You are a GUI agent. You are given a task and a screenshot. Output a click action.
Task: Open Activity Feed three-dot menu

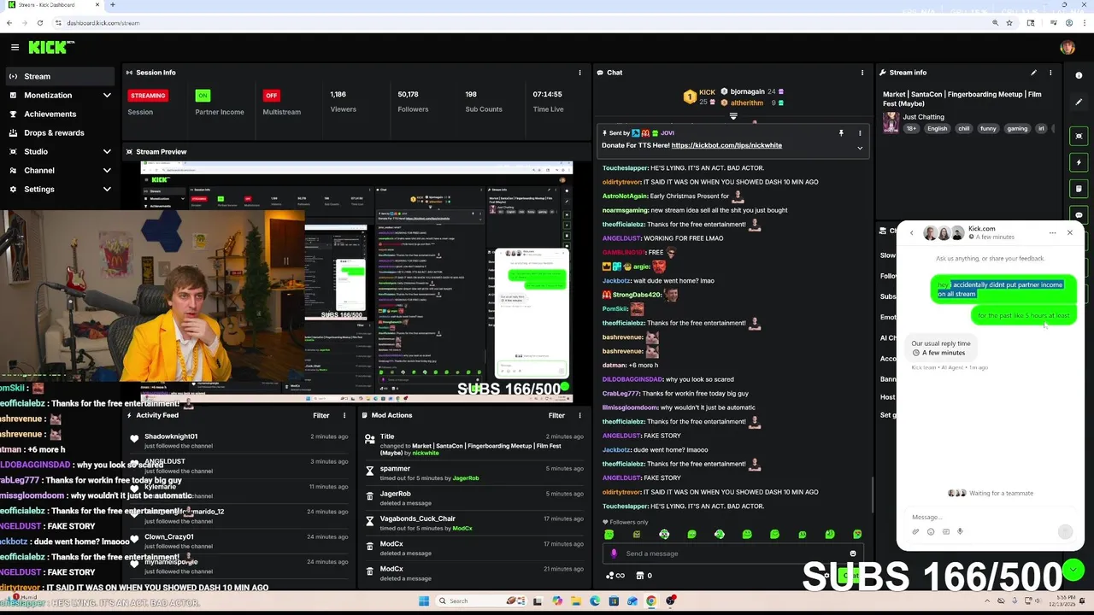[x=344, y=415]
